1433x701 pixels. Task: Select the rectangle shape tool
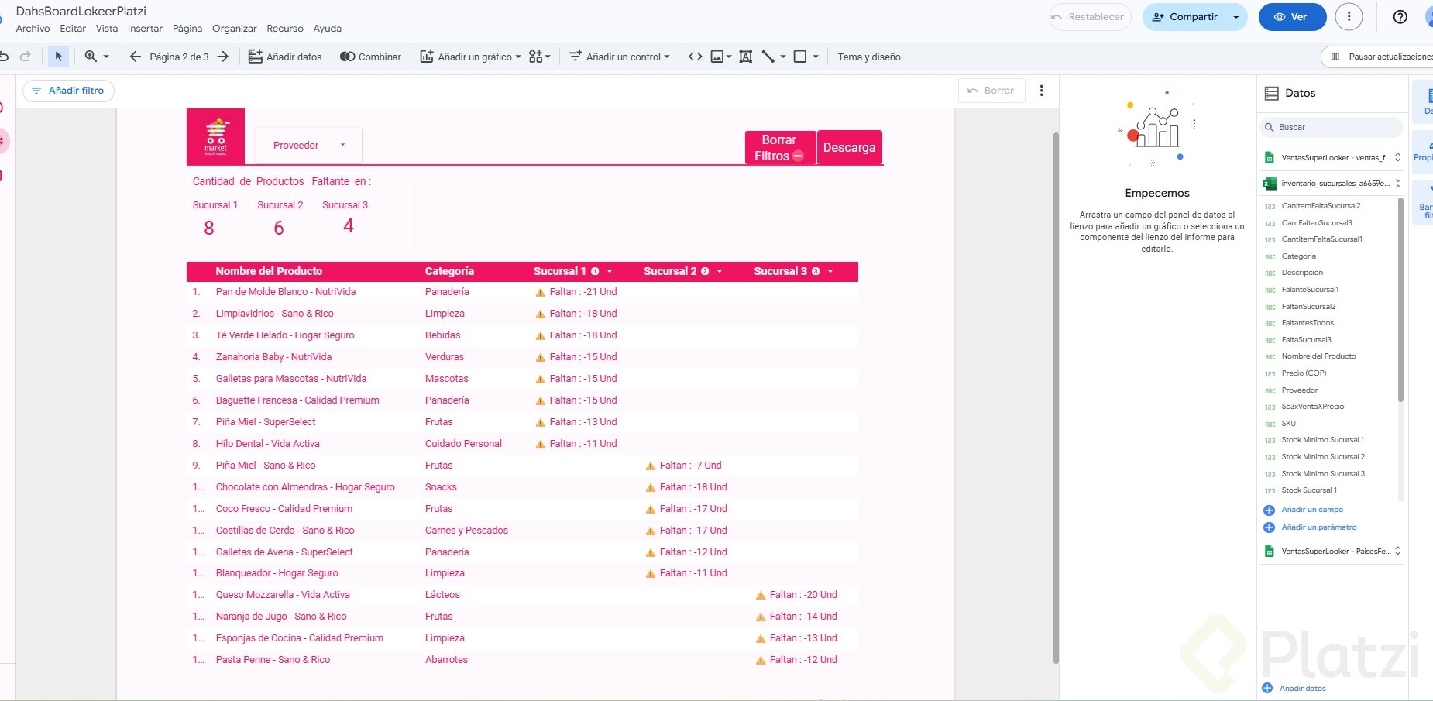point(800,57)
